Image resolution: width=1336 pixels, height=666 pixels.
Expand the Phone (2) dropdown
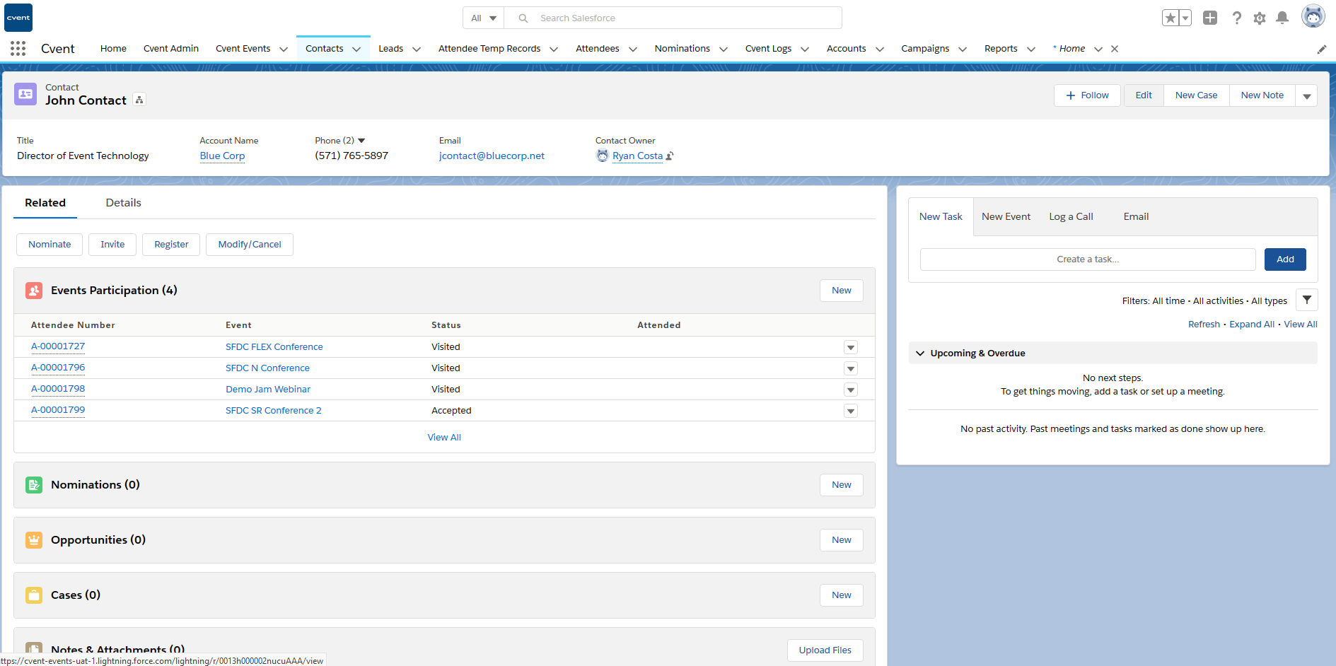[x=361, y=141]
